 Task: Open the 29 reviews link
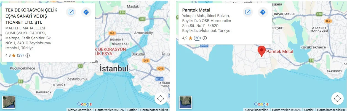20,55
